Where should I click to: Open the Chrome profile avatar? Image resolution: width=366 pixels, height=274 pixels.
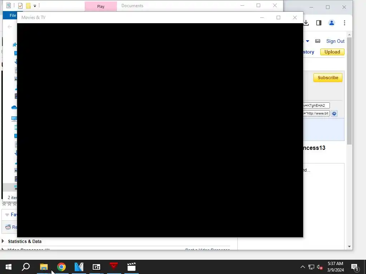click(x=331, y=23)
